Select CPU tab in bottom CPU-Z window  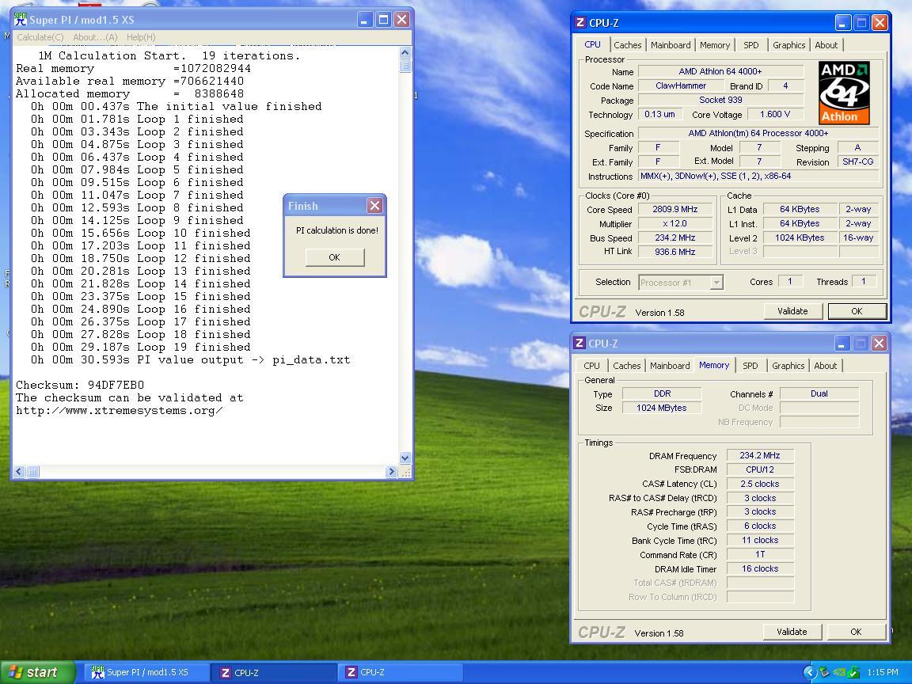point(591,365)
